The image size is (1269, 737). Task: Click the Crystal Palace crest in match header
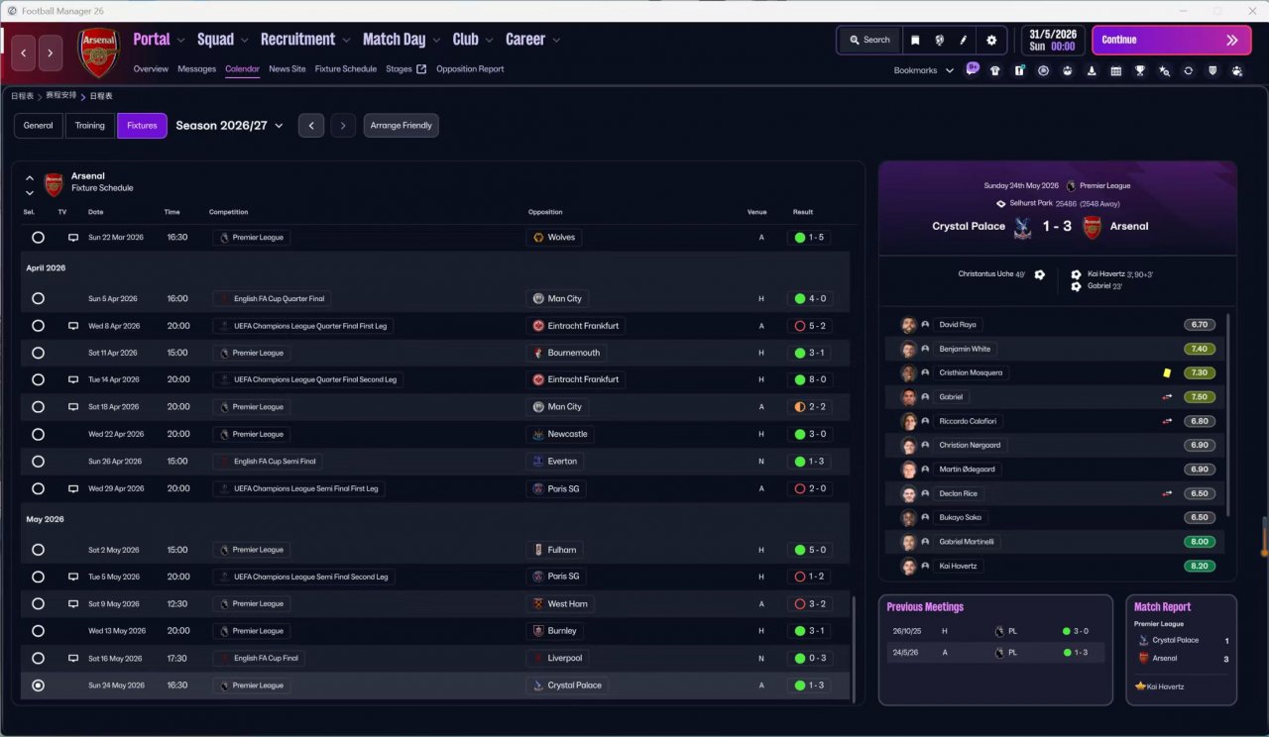coord(1022,227)
